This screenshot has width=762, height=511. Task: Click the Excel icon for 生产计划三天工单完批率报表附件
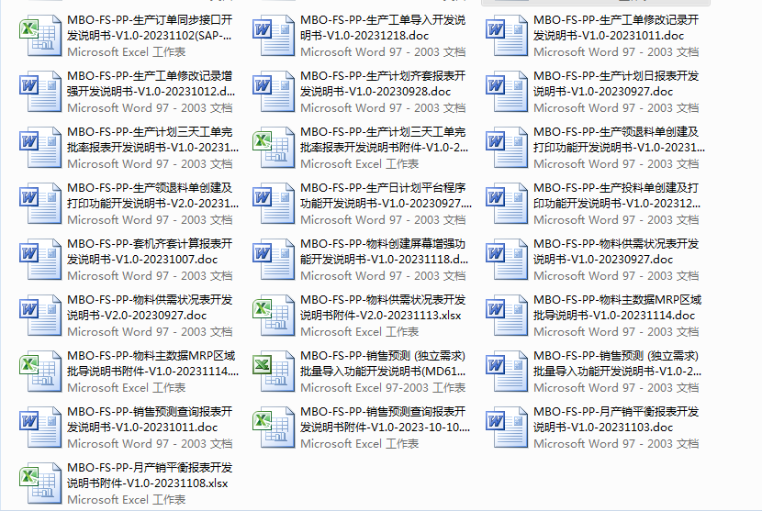coord(272,147)
